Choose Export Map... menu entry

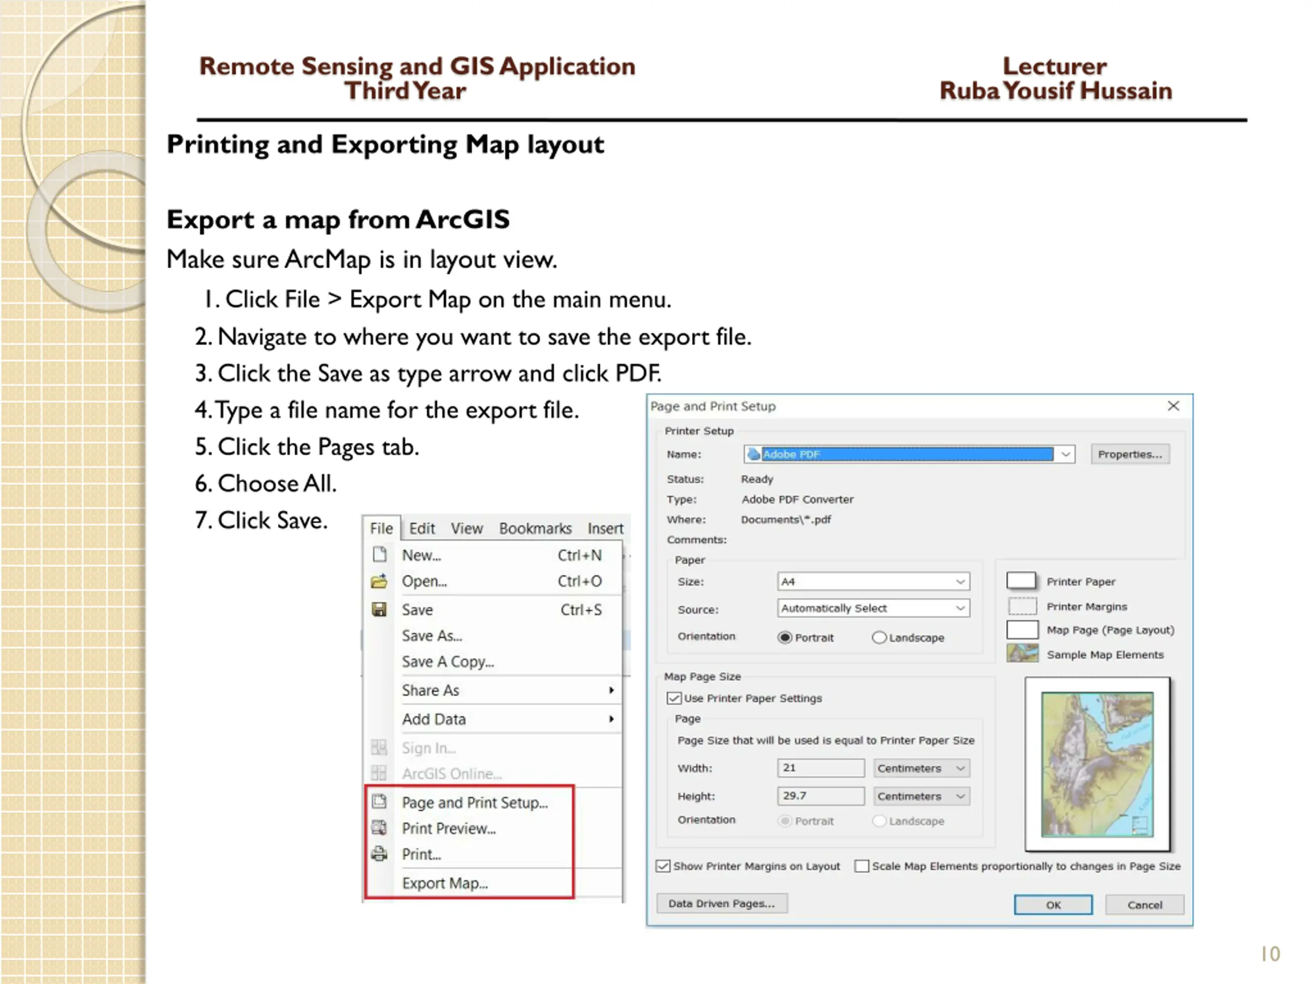tap(493, 883)
